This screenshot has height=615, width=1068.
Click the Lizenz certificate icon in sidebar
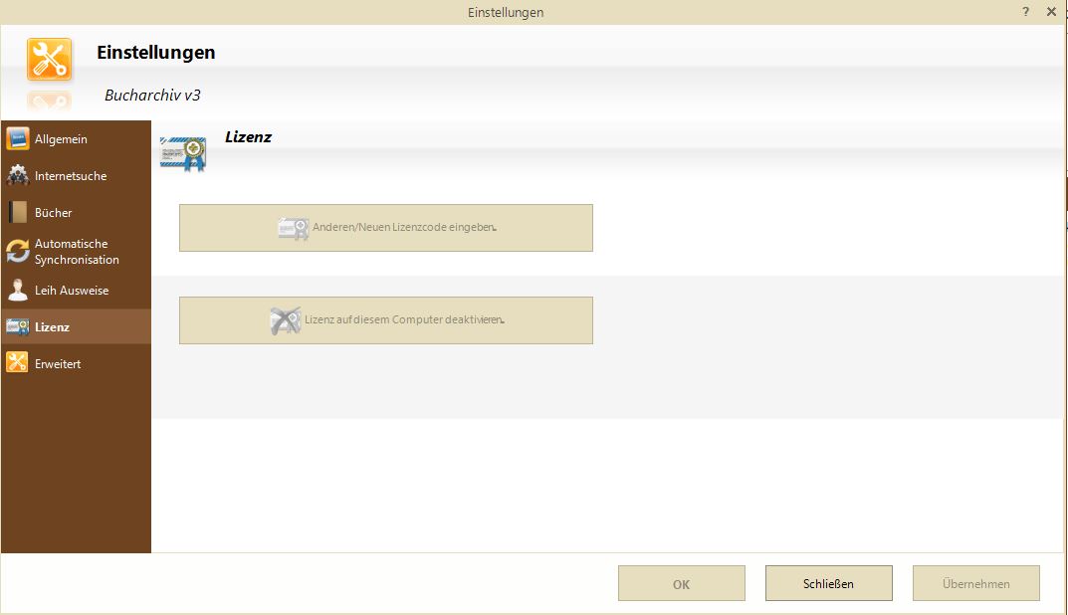(x=18, y=327)
